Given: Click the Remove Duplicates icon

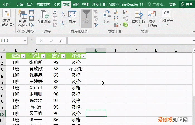Looking at the screenshot, I should pos(116,18).
